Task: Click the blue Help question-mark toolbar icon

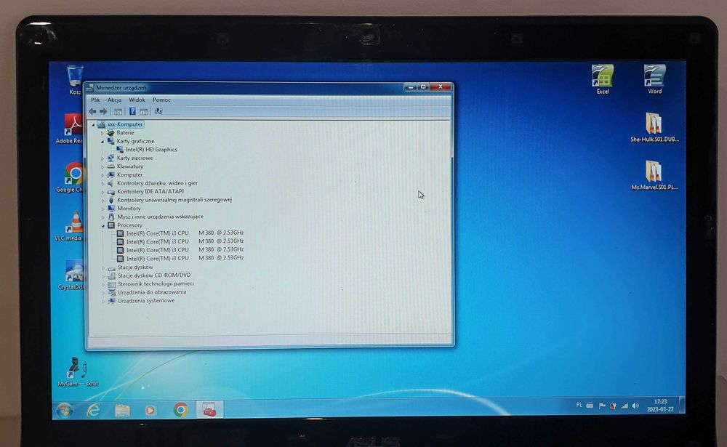Action: (x=132, y=111)
